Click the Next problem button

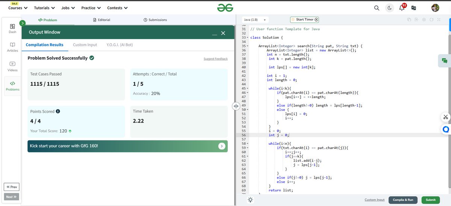click(x=11, y=197)
